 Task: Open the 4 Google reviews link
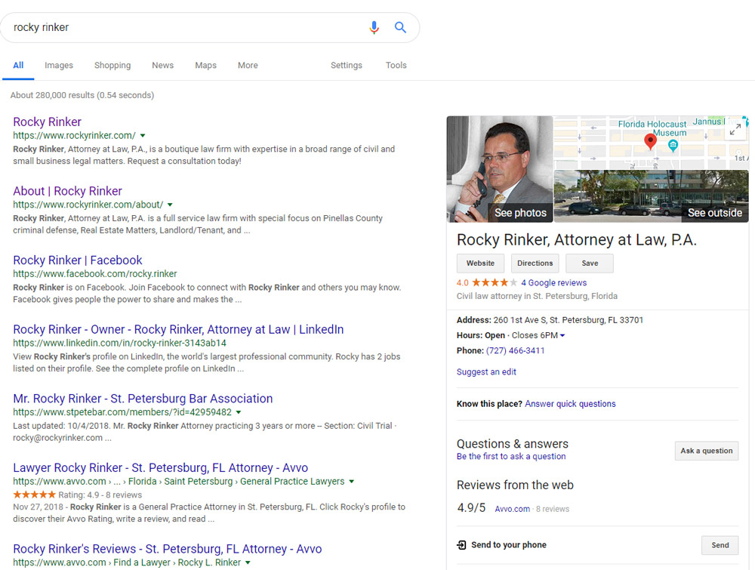(553, 282)
